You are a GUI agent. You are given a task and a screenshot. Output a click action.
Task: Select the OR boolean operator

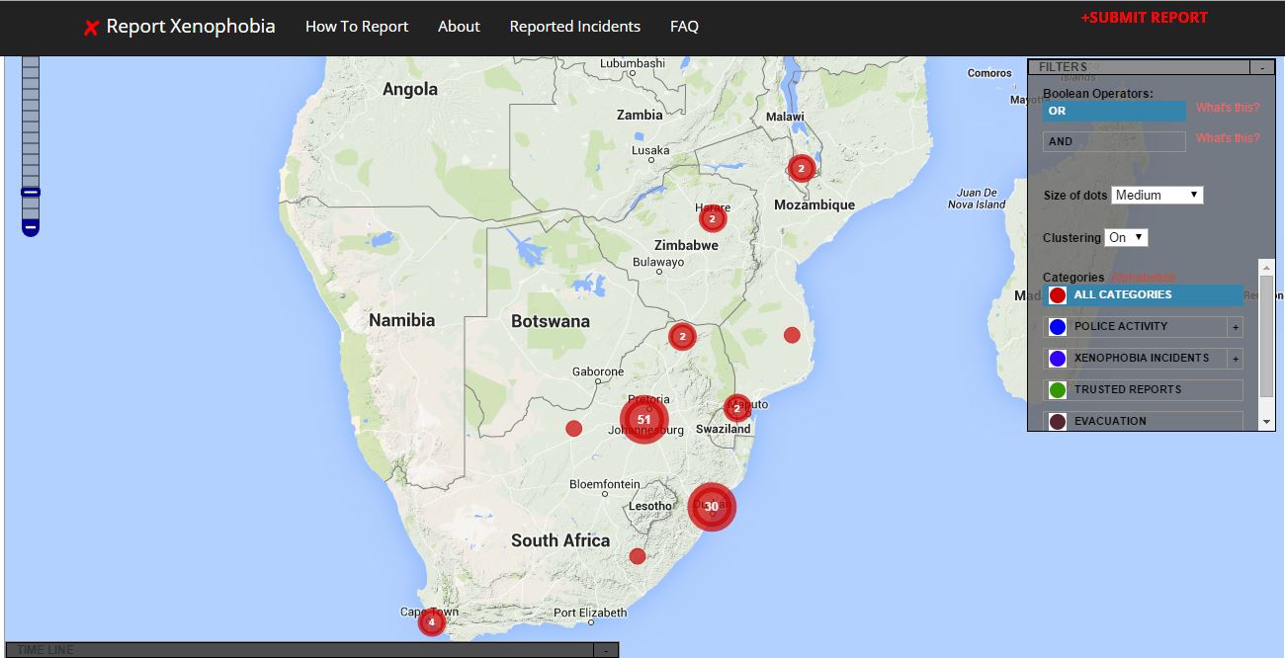tap(1114, 111)
